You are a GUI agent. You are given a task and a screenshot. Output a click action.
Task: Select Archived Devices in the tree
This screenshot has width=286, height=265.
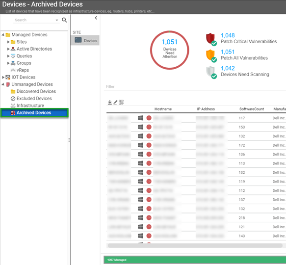pos(34,113)
